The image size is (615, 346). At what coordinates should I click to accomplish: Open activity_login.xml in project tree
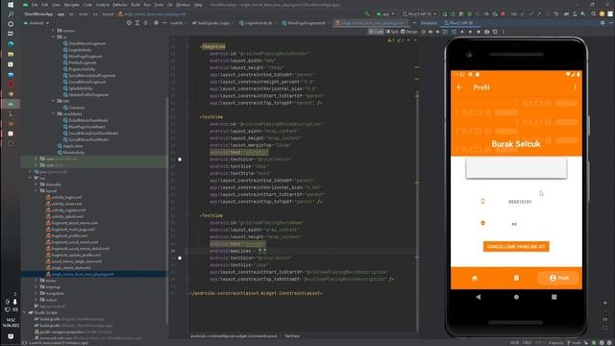[66, 197]
